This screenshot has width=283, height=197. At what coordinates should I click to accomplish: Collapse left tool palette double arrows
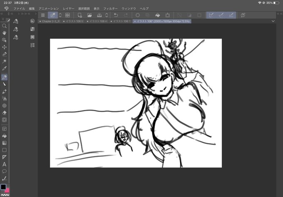click(x=2, y=14)
